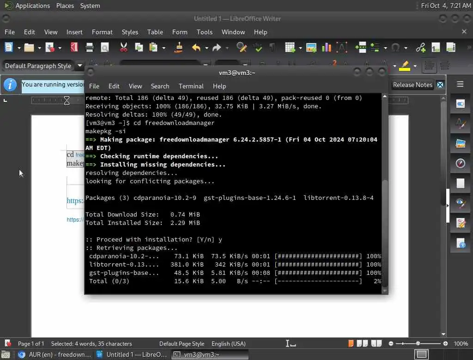The image size is (473, 360).
Task: Insert a footnote
Action: point(436,48)
